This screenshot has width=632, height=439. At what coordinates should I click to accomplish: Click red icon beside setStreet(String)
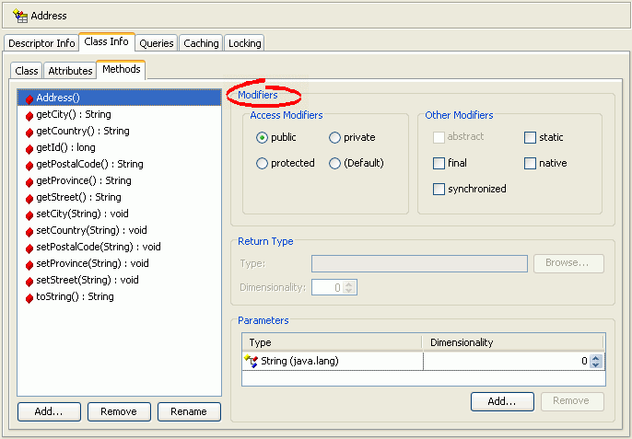pos(29,281)
